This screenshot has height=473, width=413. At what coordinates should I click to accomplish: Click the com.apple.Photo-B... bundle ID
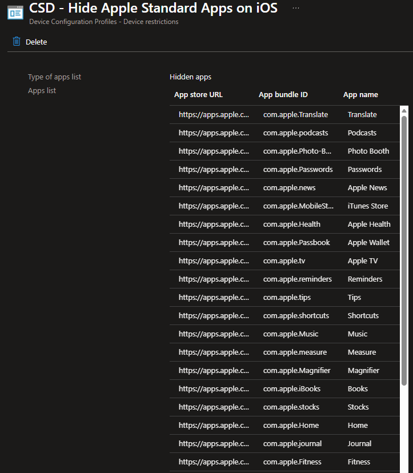coord(297,151)
